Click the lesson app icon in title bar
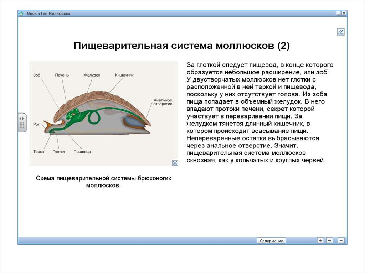Viewport: 365px width, 273px height. [22, 14]
